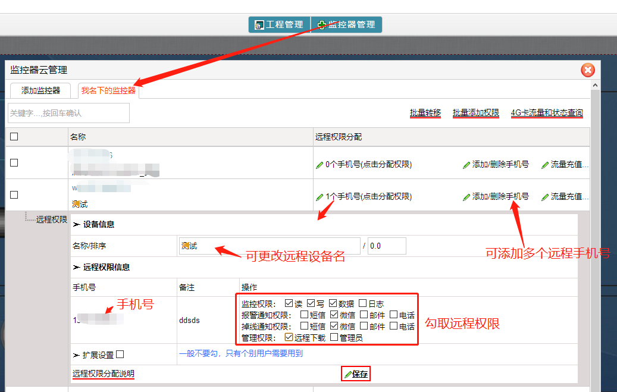Close the 监控器云管理 dialog with red X
The height and width of the screenshot is (392, 617).
click(587, 70)
